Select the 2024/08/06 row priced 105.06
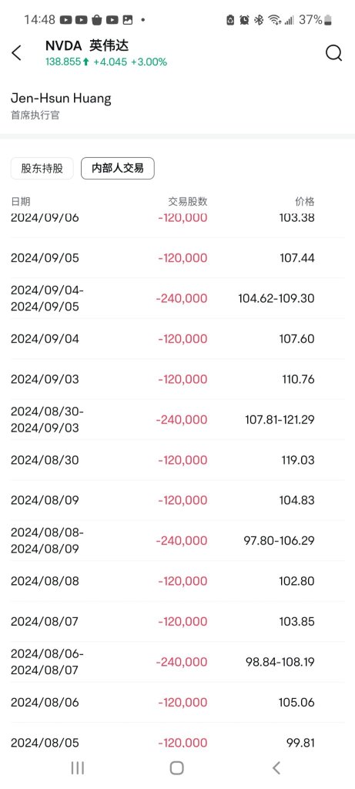Image resolution: width=355 pixels, height=789 pixels. coord(177,703)
